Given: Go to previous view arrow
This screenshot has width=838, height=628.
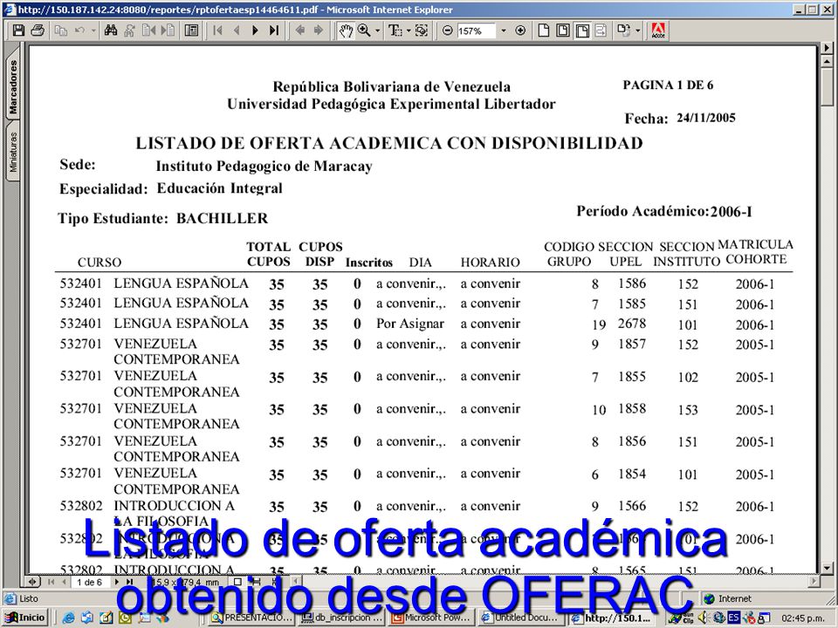Looking at the screenshot, I should coord(299,31).
